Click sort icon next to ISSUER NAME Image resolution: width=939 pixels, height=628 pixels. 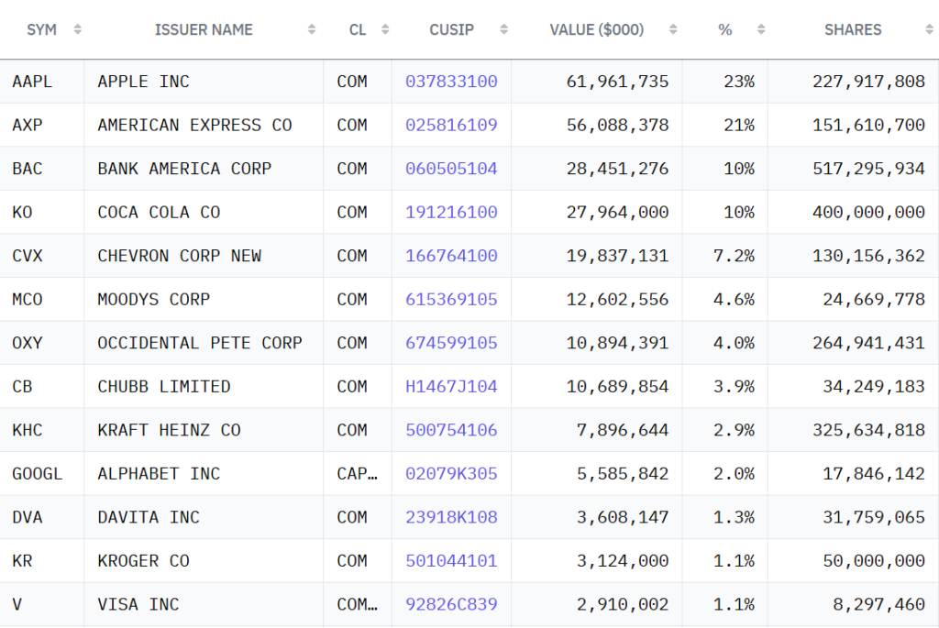click(x=312, y=29)
